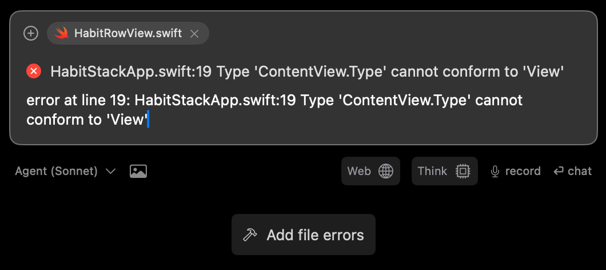Enable the Think mode toggle
606x270 pixels.
pos(444,171)
